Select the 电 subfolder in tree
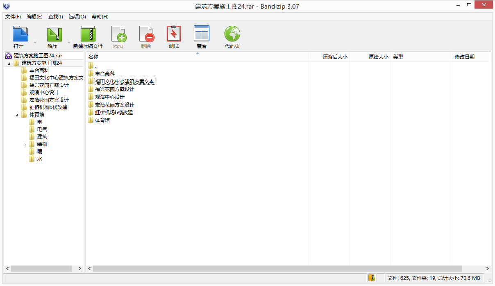Screen dimensions: 495x286 (40, 122)
